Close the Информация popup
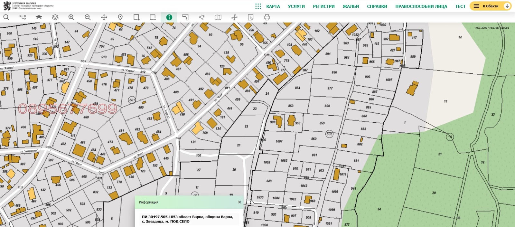 [x=239, y=202]
